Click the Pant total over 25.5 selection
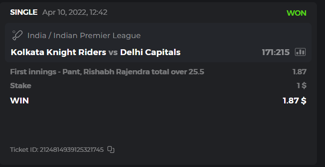 (x=107, y=72)
